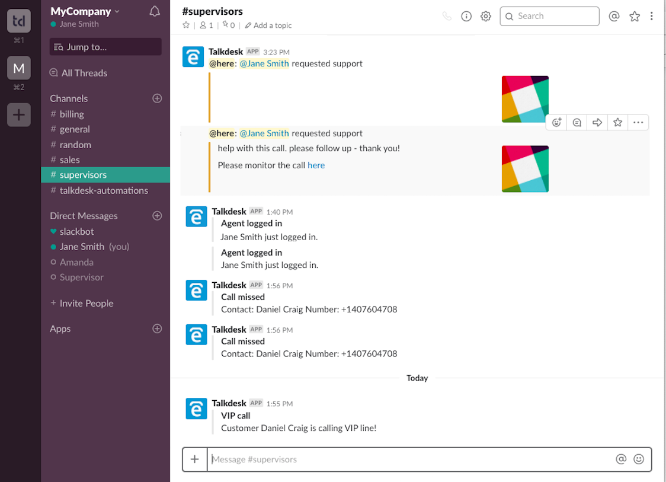Image resolution: width=666 pixels, height=482 pixels.
Task: View pinned items in #supervisors
Action: click(x=227, y=25)
